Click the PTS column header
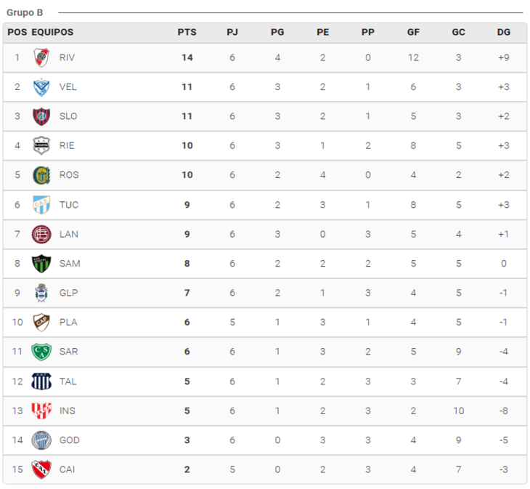This screenshot has width=530, height=489. (187, 32)
